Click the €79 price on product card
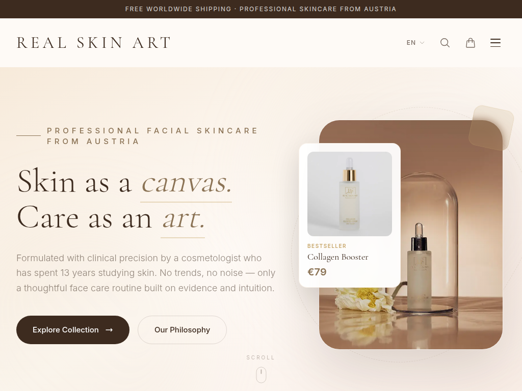The image size is (522, 391). click(x=317, y=272)
